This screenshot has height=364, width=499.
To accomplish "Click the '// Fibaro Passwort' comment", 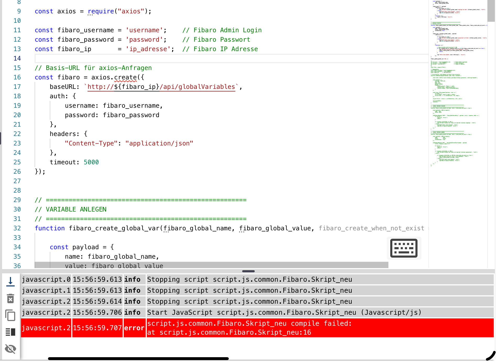I will coord(216,40).
